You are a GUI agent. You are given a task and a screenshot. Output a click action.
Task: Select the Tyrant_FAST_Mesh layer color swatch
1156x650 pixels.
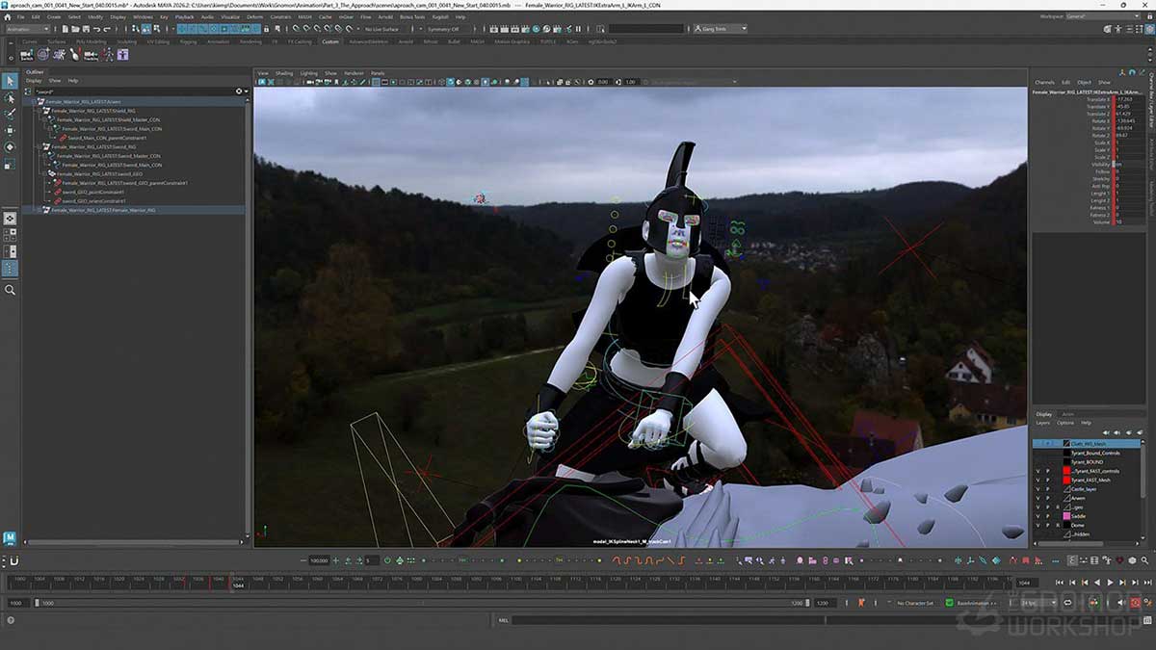tap(1066, 480)
